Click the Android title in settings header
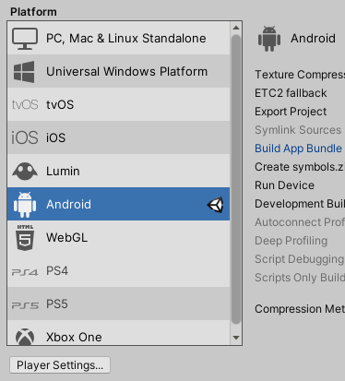 [313, 39]
